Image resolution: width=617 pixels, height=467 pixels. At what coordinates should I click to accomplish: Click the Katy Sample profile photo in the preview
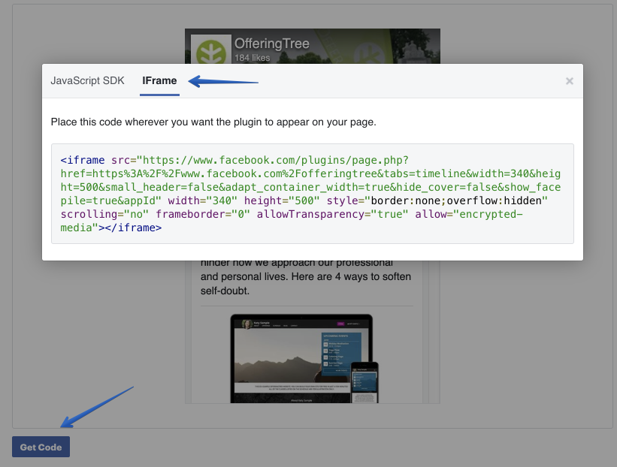(x=246, y=324)
